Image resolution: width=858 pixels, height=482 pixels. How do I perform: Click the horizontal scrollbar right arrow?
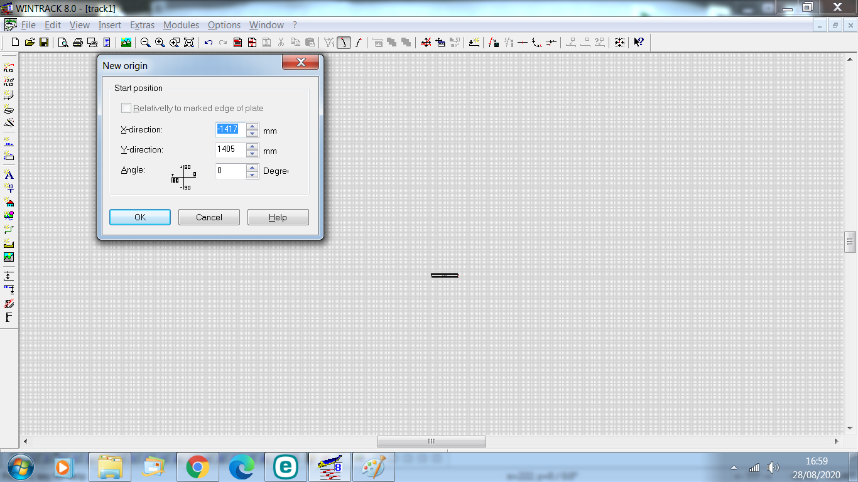tap(837, 441)
